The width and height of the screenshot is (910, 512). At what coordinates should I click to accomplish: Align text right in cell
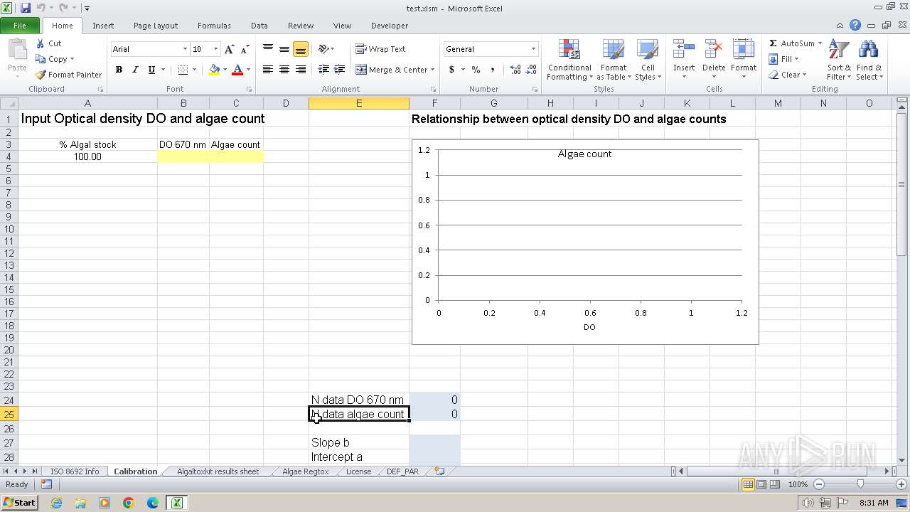point(301,70)
